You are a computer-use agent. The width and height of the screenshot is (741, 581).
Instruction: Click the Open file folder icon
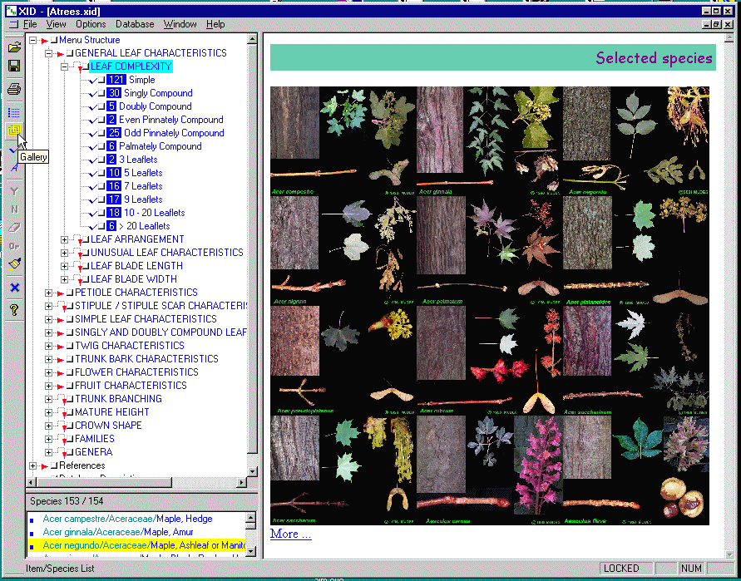14,47
